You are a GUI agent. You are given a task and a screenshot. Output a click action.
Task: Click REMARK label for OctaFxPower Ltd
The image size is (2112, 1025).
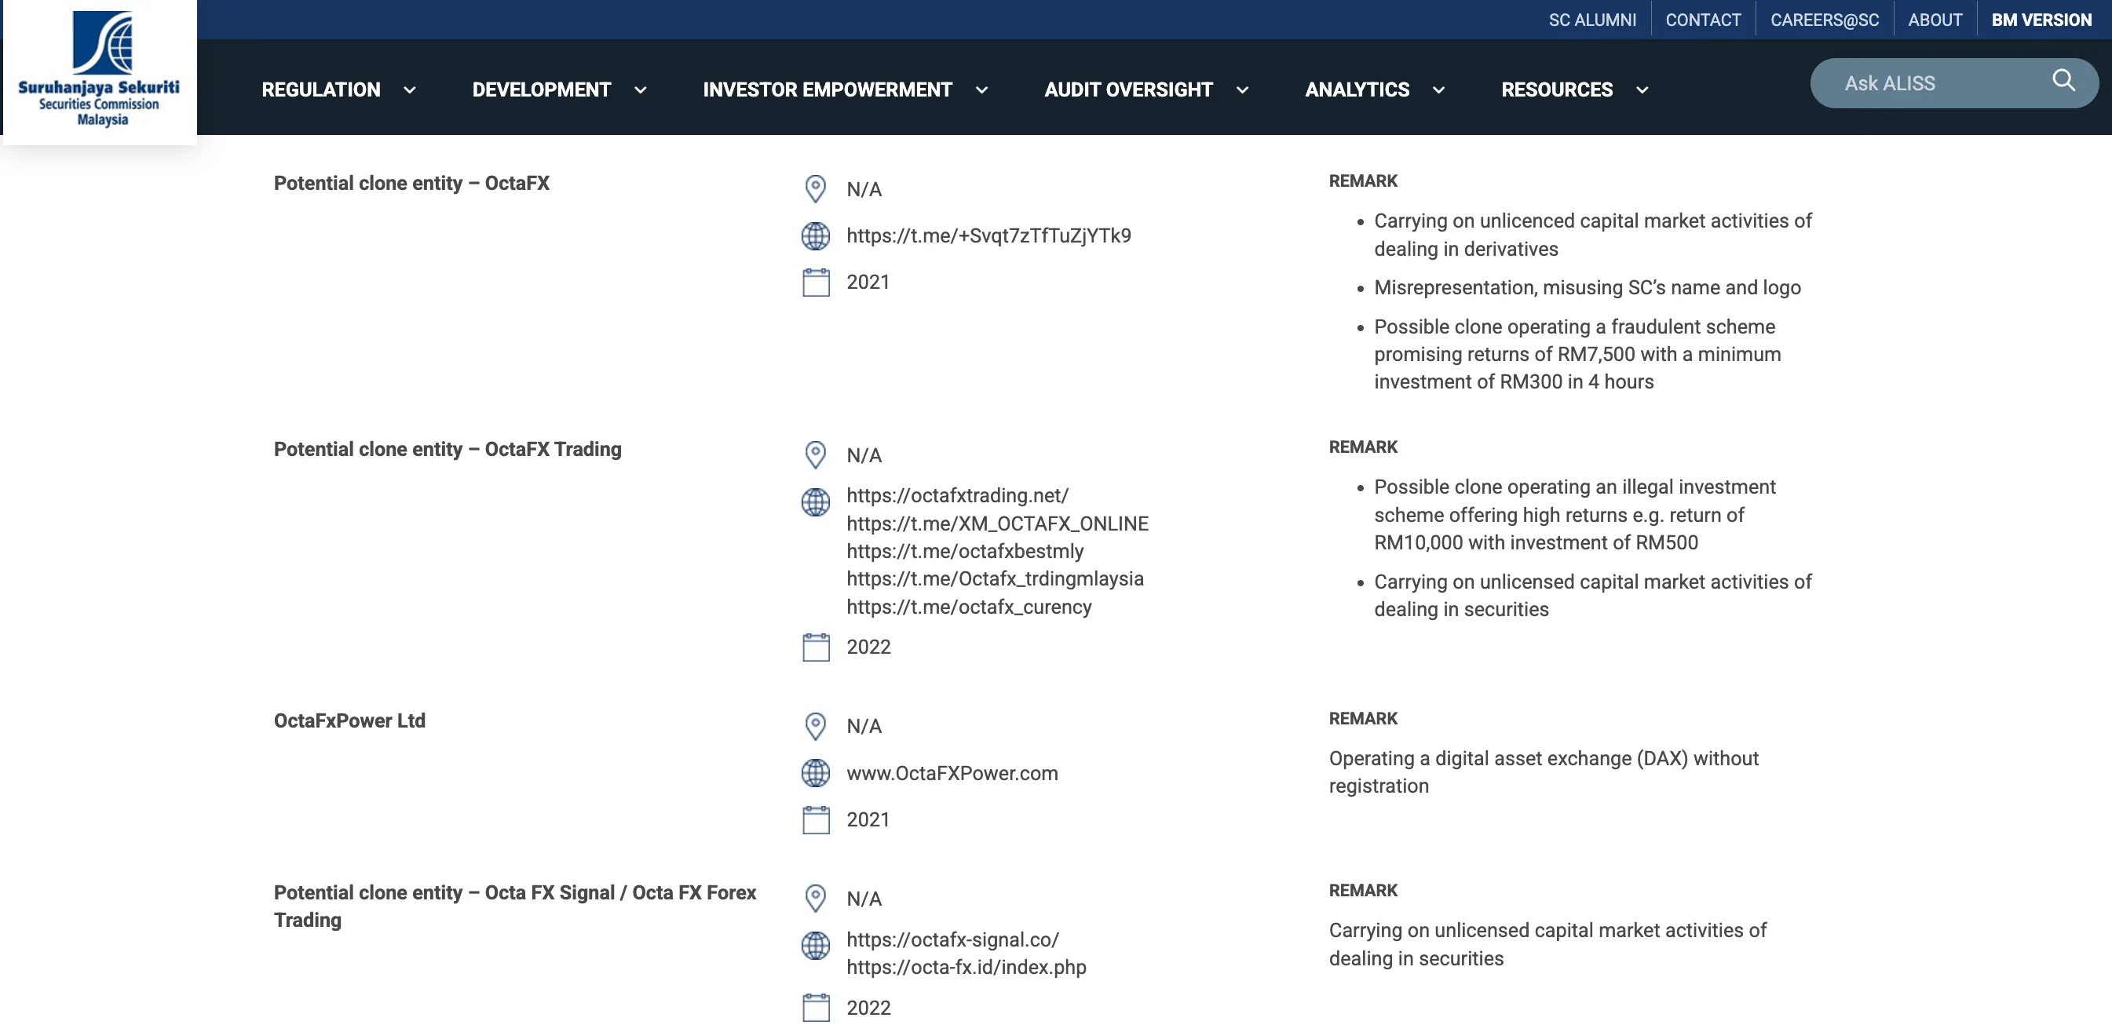pos(1363,718)
